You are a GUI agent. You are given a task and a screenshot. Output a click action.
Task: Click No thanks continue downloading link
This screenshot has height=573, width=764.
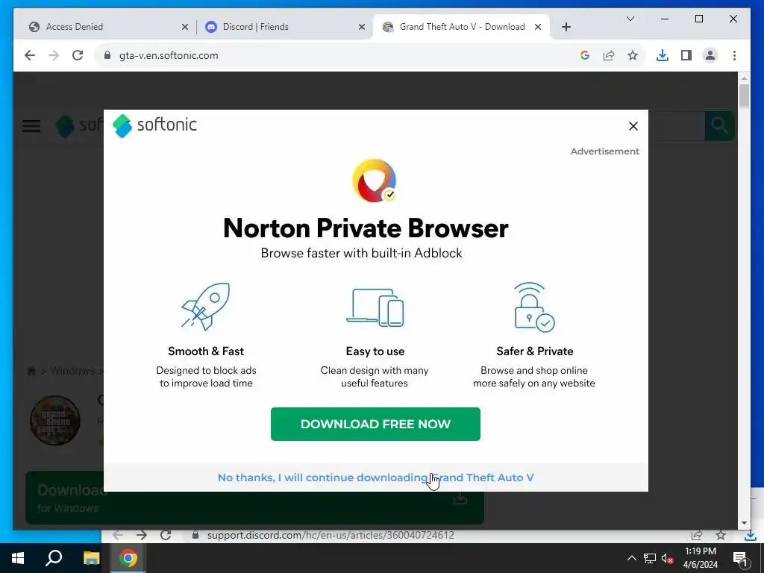tap(375, 477)
